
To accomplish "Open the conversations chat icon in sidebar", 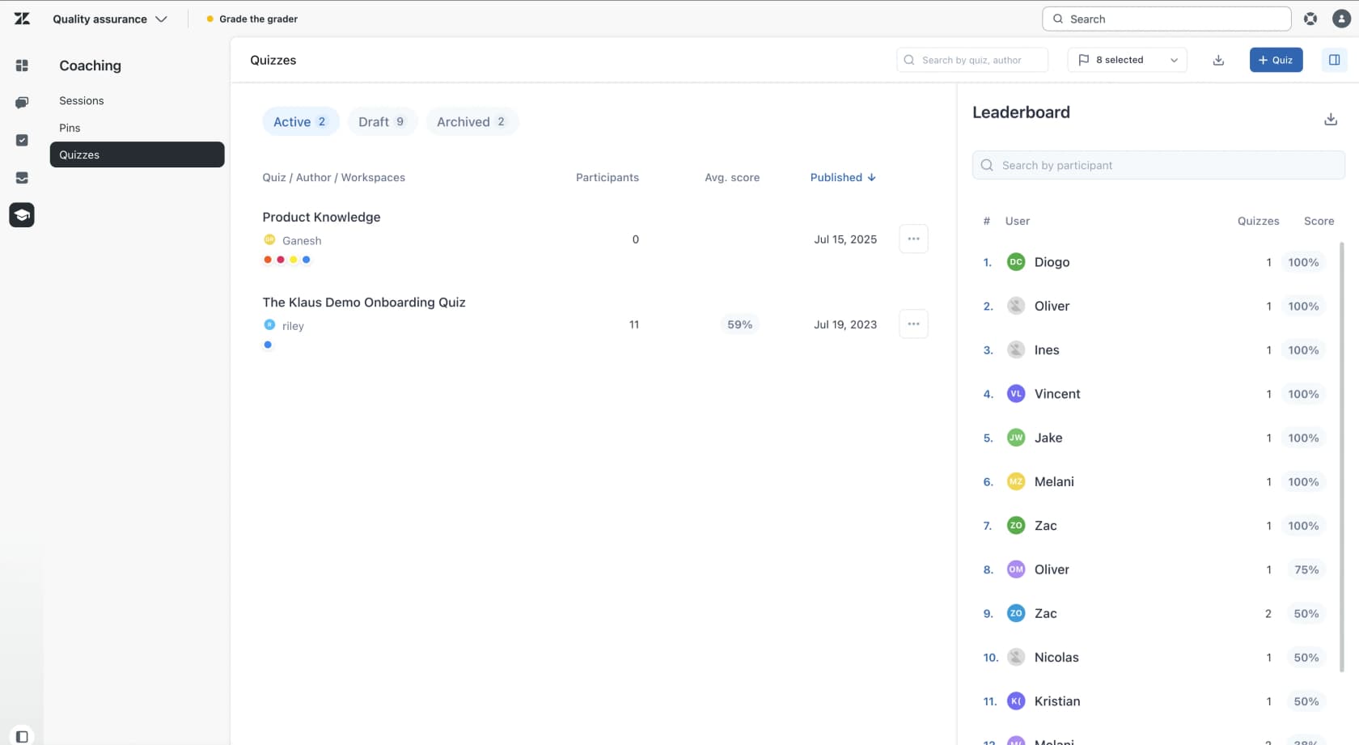I will pos(22,103).
